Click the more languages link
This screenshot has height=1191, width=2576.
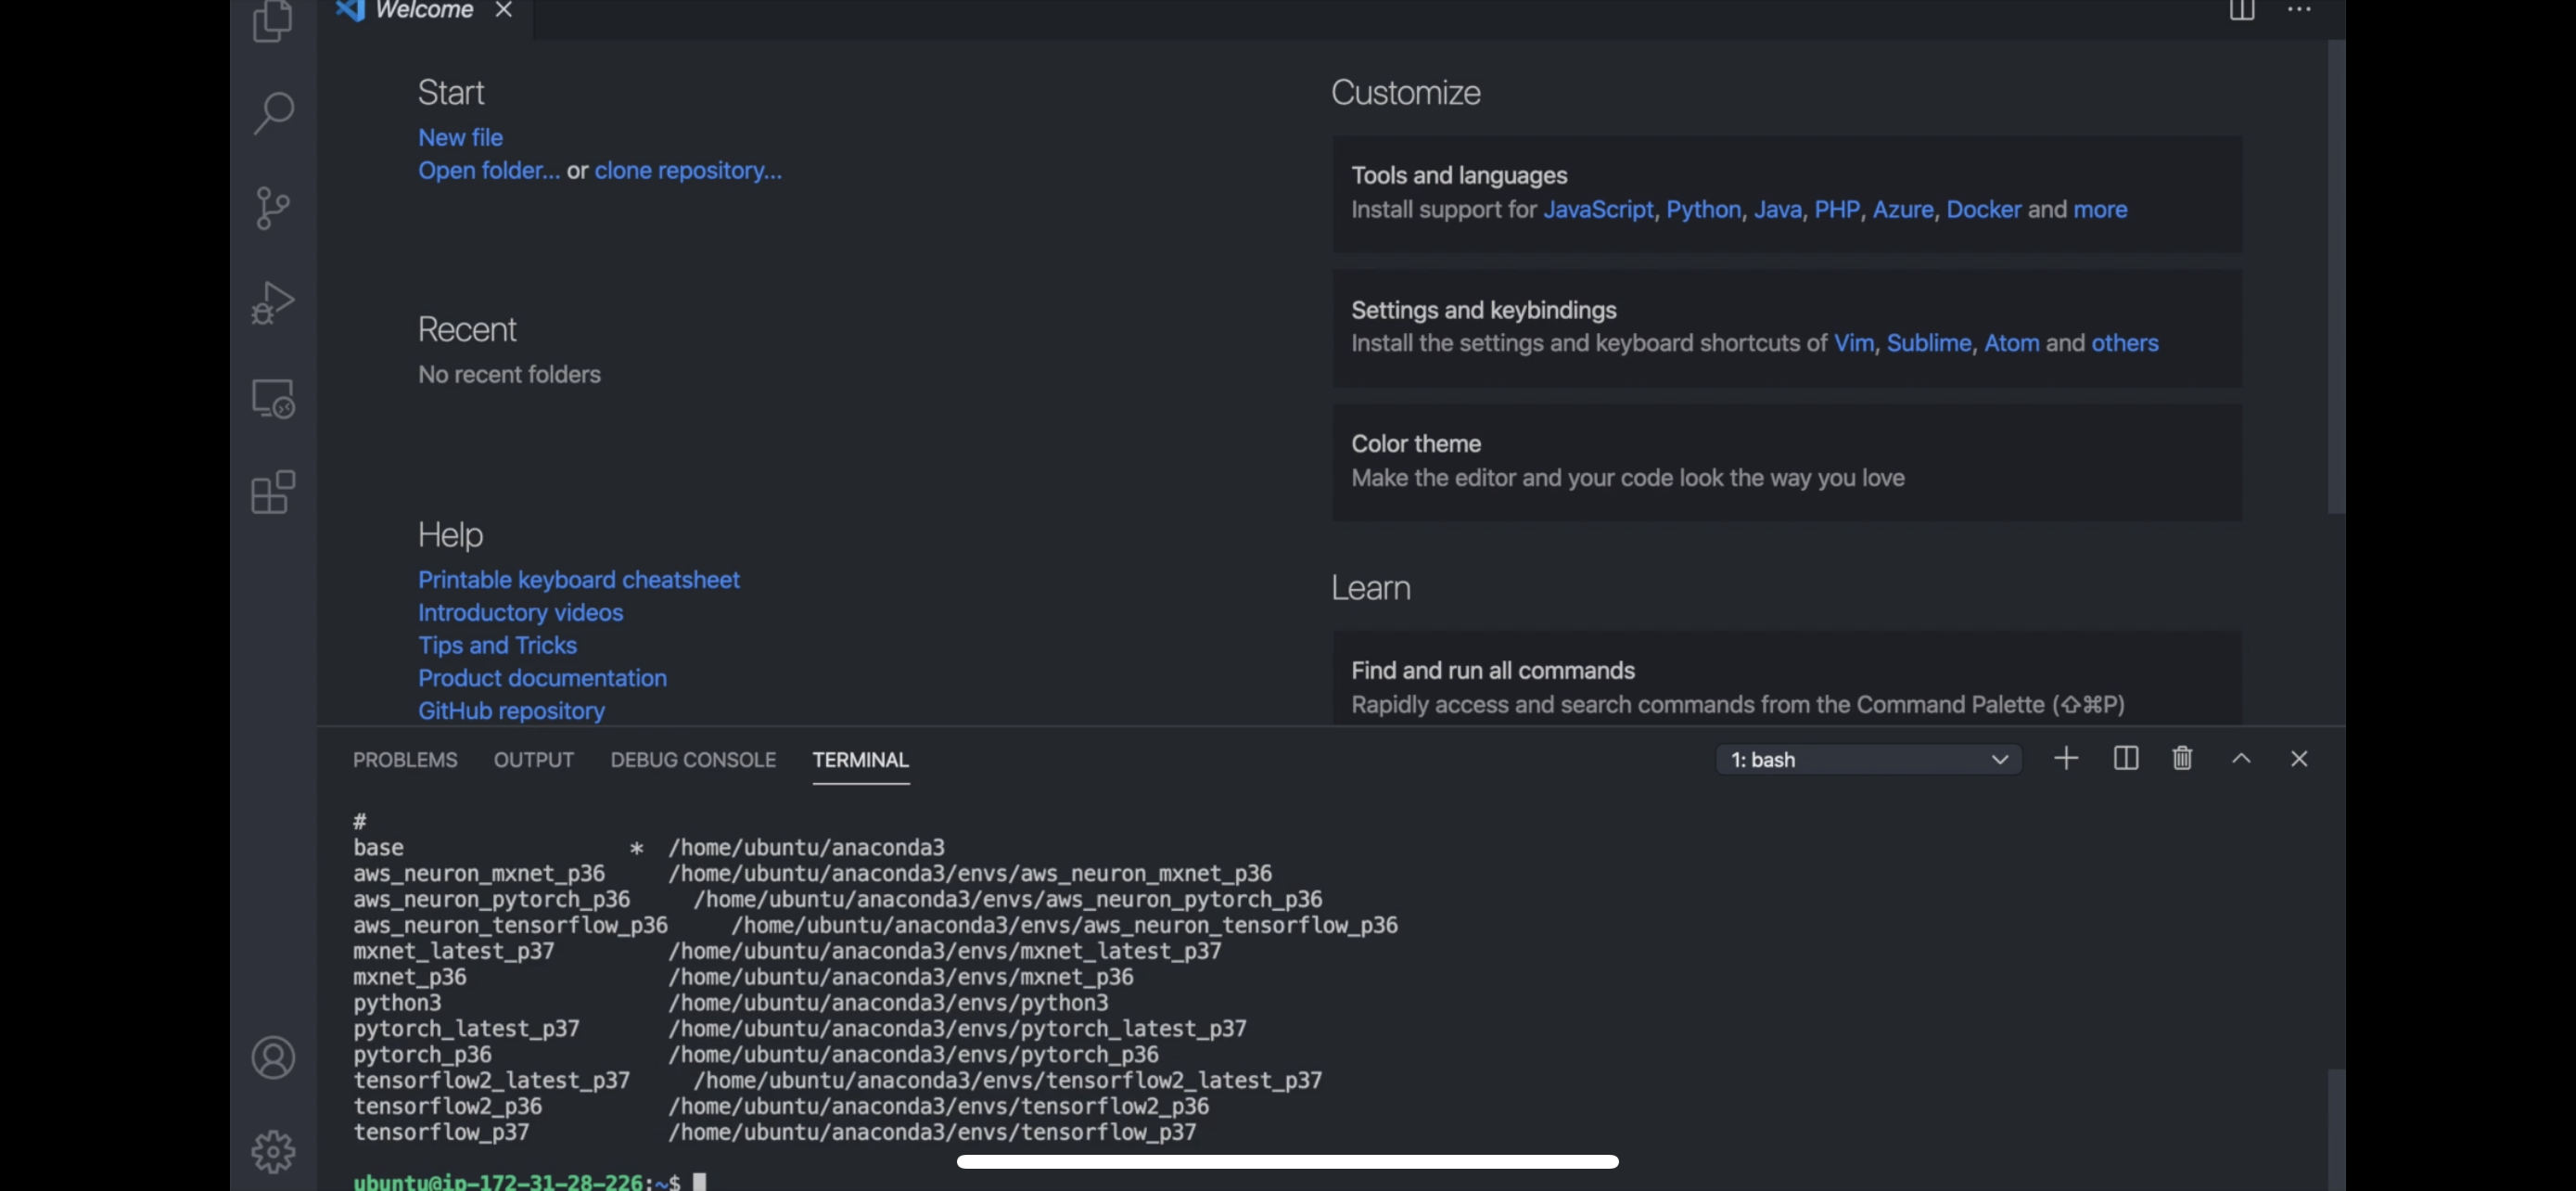[x=2100, y=210]
